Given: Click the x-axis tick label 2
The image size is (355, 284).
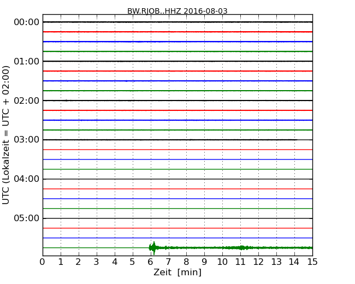Looking at the screenshot, I should [78, 262].
